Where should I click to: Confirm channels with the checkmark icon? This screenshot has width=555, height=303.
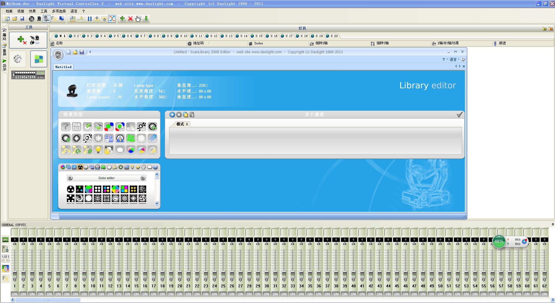coord(459,115)
